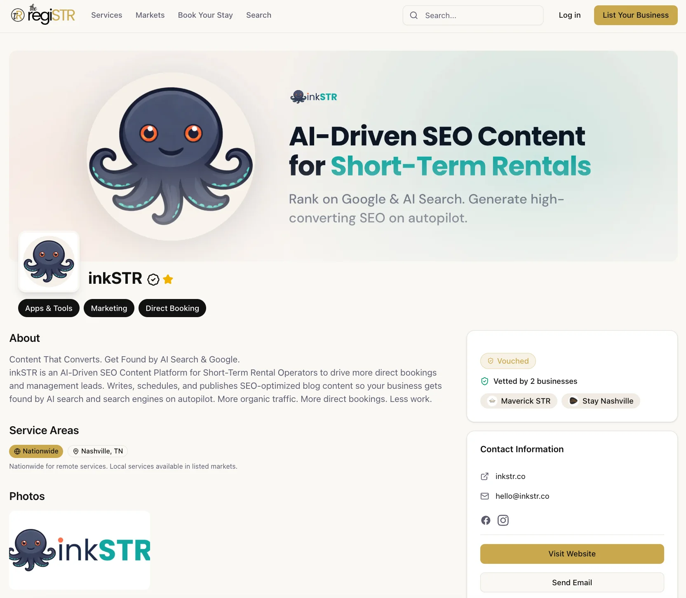686x598 pixels.
Task: Open Services in the top navigation
Action: tap(107, 15)
